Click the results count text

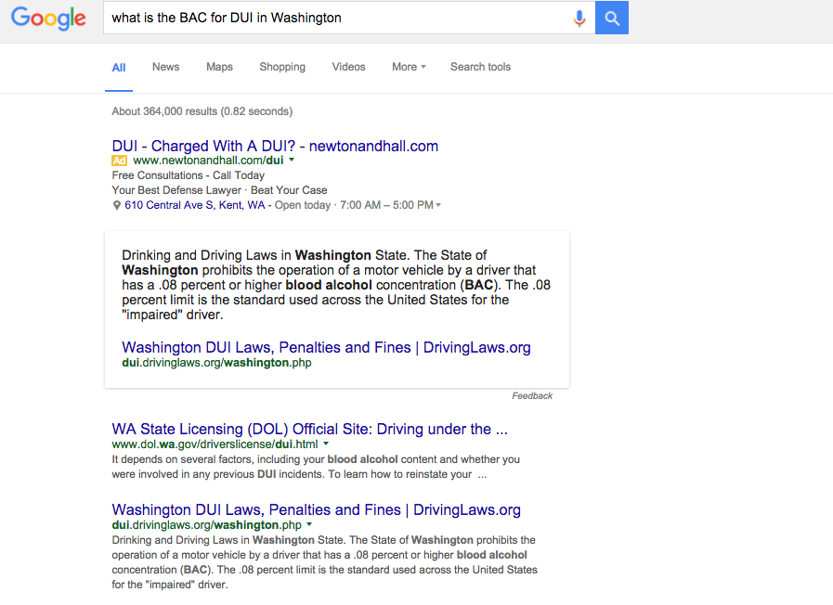[x=202, y=111]
